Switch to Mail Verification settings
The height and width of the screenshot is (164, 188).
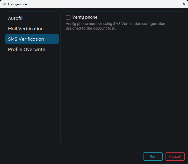(x=26, y=29)
